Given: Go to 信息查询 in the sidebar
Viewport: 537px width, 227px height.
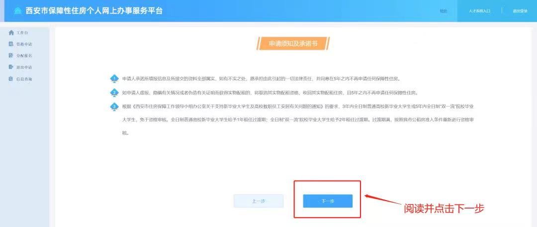Looking at the screenshot, I should pyautogui.click(x=24, y=79).
